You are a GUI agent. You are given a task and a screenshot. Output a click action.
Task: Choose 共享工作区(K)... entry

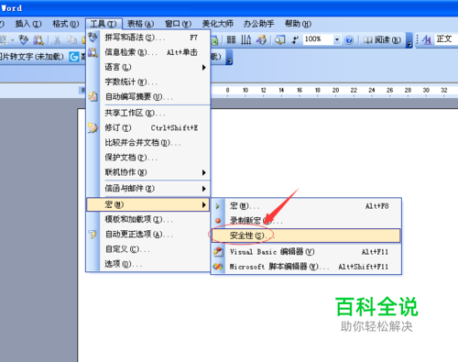pyautogui.click(x=148, y=113)
